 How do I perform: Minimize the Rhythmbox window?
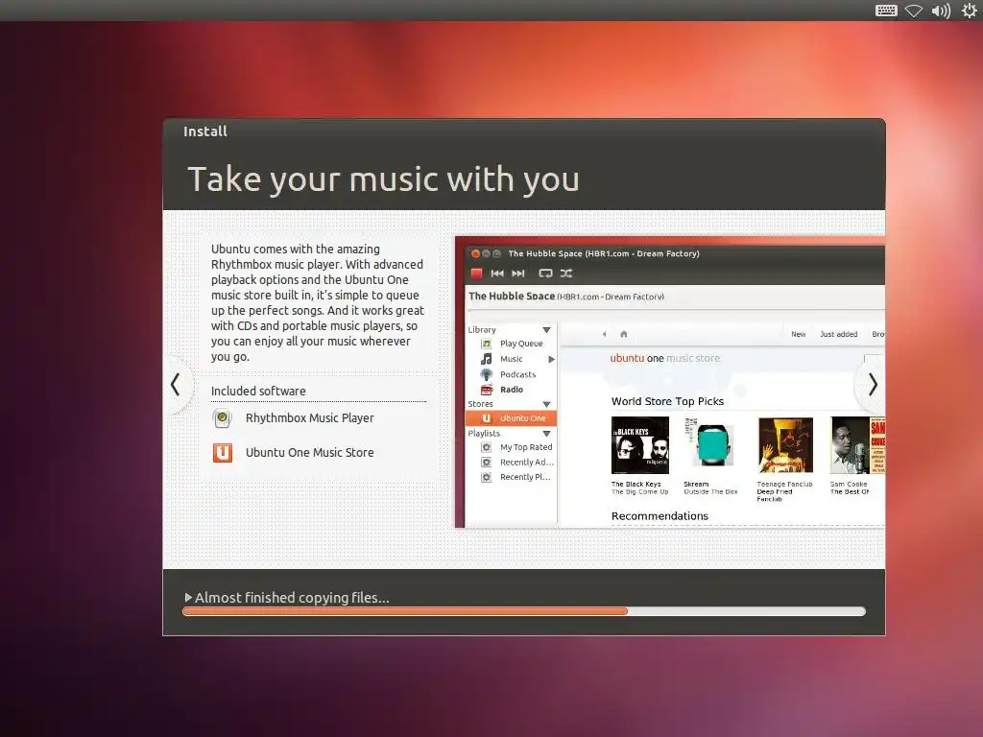point(486,253)
